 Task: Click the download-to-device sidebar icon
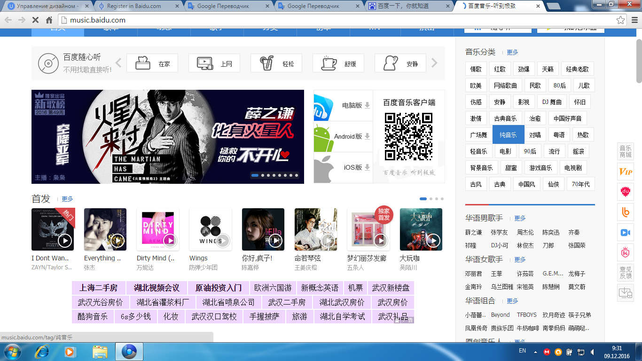click(626, 293)
